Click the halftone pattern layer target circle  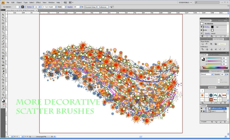point(224,108)
